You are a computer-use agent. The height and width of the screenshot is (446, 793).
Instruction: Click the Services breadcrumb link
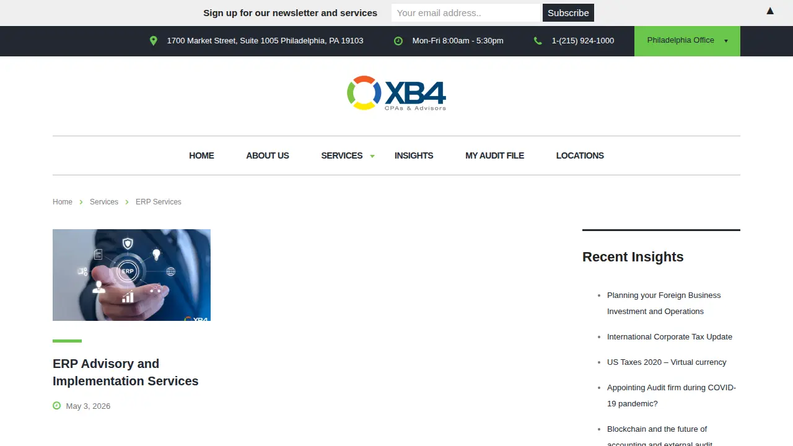tap(104, 202)
